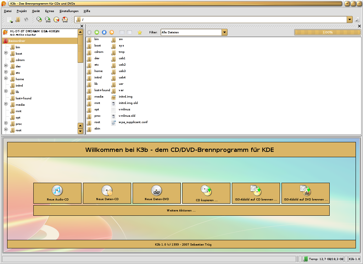
Task: Open the bookmarks star icon
Action: (140, 32)
